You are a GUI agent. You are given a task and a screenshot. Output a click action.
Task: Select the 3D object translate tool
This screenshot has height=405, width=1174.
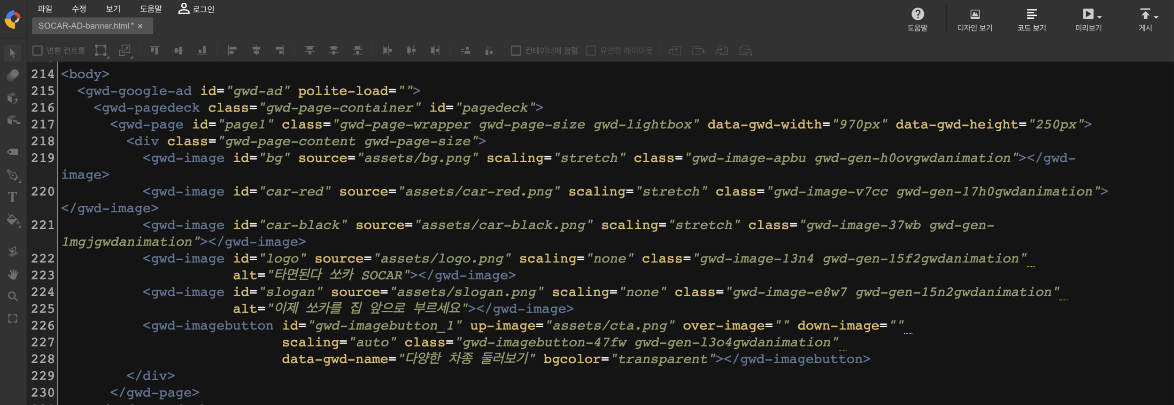coord(13,120)
